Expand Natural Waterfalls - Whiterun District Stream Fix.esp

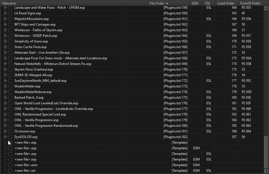5,64
